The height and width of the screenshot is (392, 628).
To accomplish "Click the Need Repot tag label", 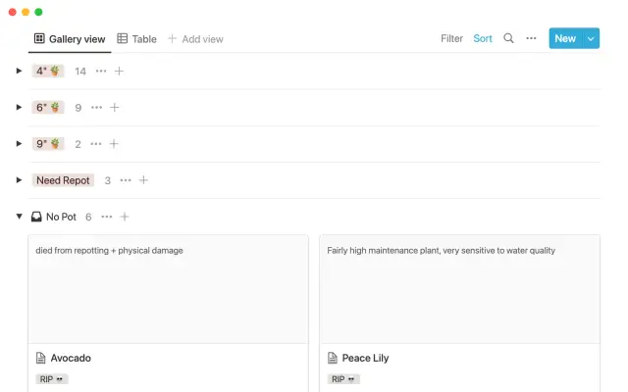I will [x=63, y=180].
